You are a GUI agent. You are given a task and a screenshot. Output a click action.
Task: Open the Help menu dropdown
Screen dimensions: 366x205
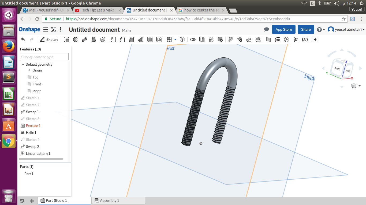coord(321,29)
